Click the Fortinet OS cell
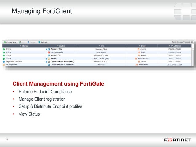The width and height of the screenshot is (196, 147). (101, 52)
